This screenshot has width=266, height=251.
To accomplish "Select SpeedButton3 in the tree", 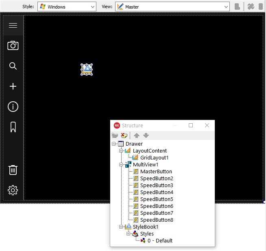I will tap(157, 186).
